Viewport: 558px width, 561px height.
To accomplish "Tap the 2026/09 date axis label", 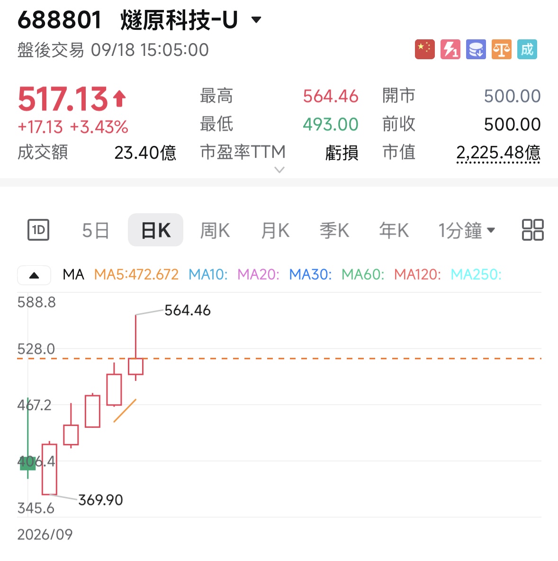I will click(x=45, y=535).
